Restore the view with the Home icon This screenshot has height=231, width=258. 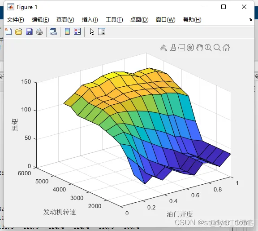(x=226, y=48)
